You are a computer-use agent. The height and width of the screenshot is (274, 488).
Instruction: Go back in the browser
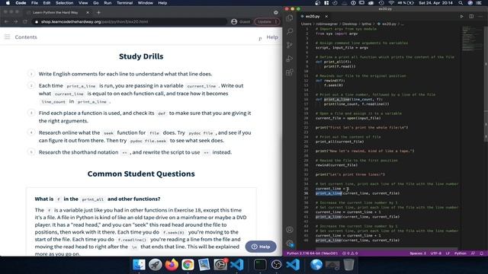pos(7,22)
